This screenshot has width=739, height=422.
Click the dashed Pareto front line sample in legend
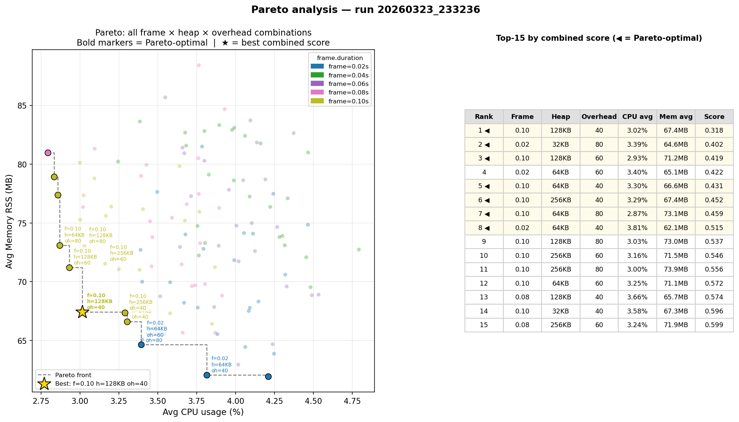pos(44,375)
